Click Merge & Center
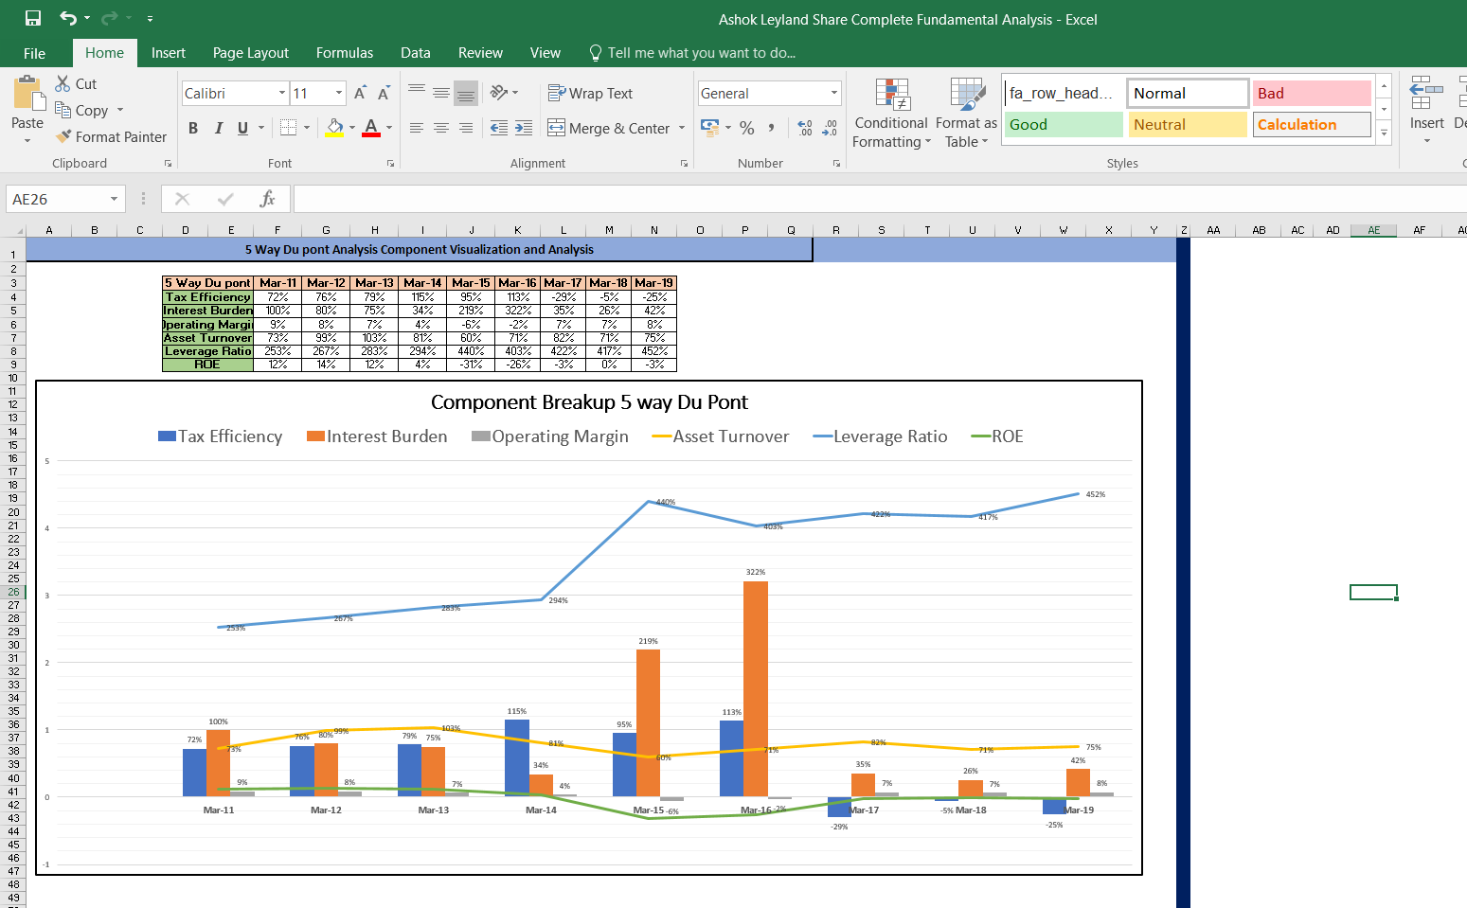The image size is (1467, 908). point(609,129)
